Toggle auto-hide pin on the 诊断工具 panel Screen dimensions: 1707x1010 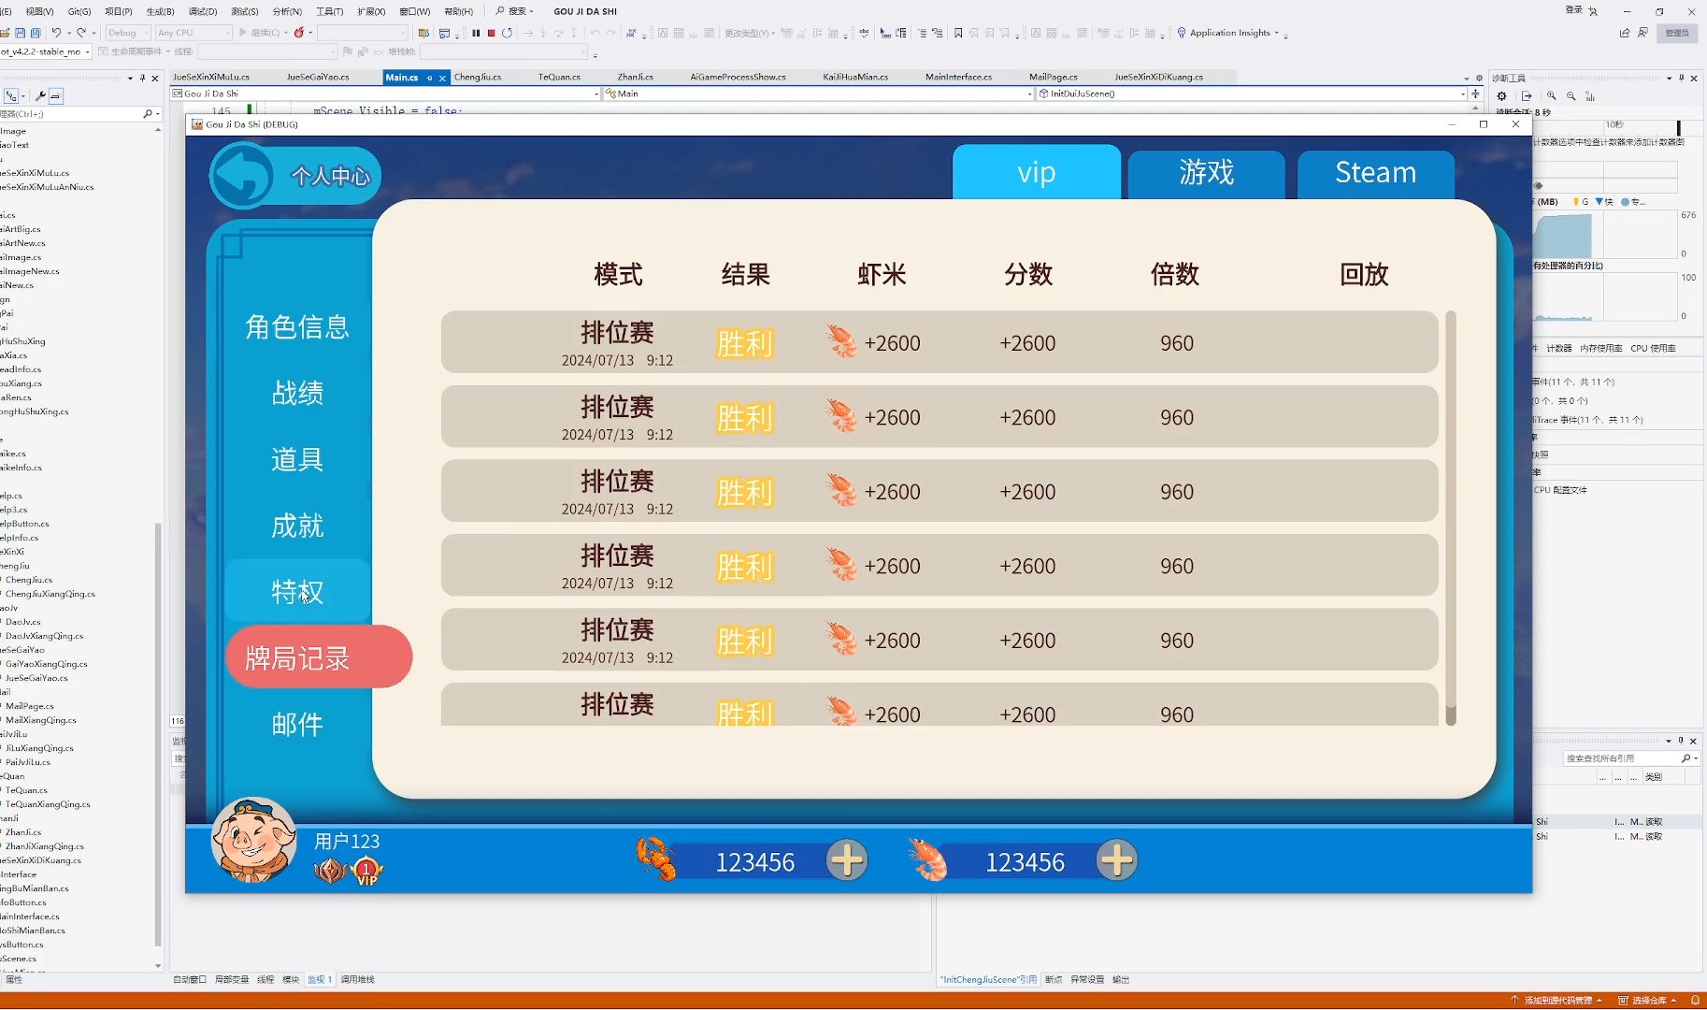pyautogui.click(x=1682, y=78)
